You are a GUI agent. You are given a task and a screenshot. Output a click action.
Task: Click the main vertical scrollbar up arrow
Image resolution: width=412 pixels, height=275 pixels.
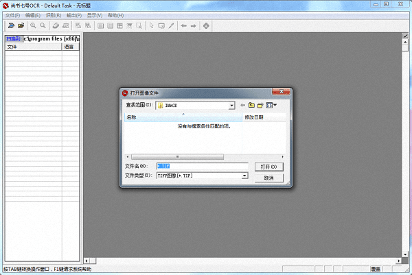point(405,42)
